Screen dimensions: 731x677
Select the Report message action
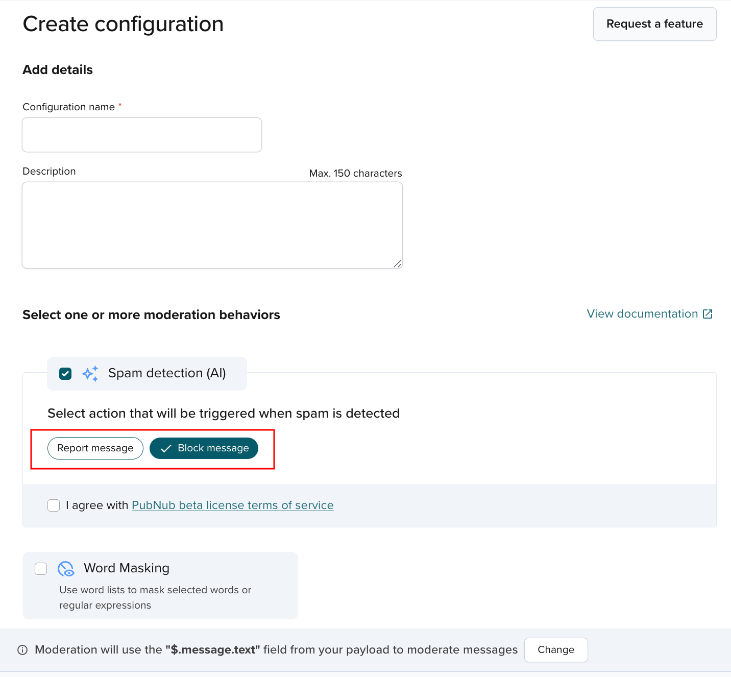click(95, 448)
